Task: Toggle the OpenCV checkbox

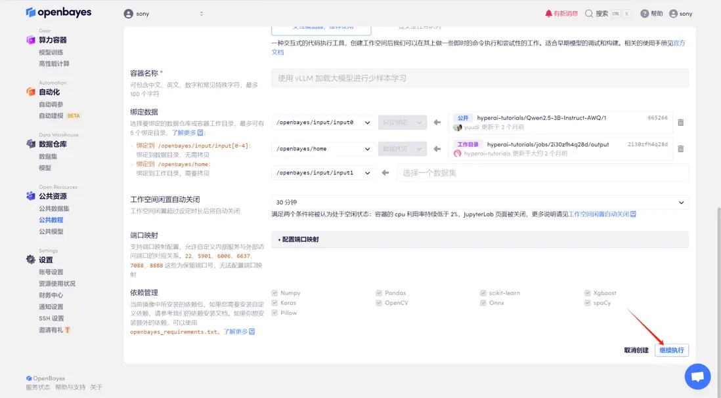Action: click(378, 302)
